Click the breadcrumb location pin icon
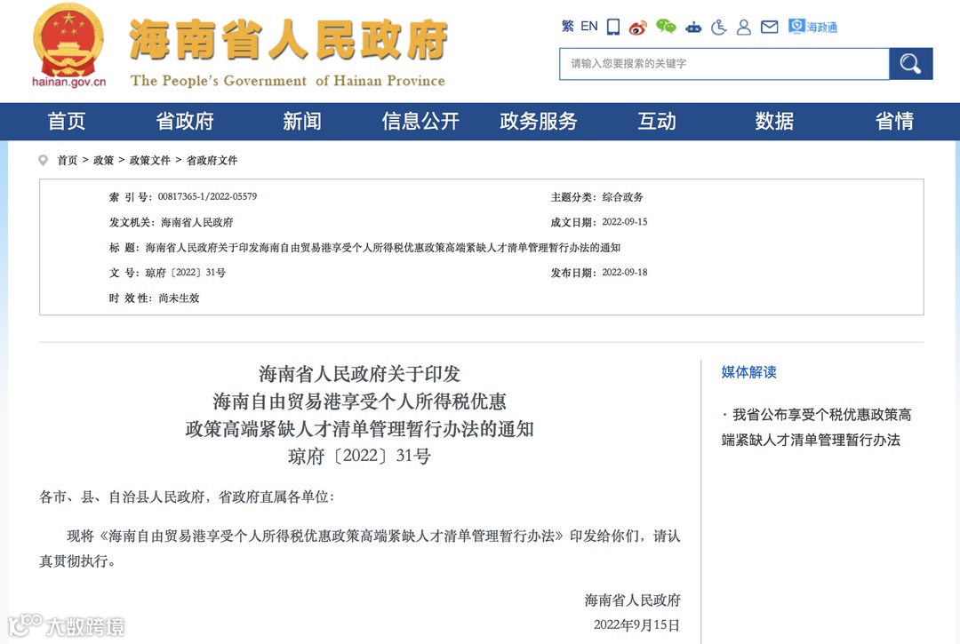 coord(43,160)
